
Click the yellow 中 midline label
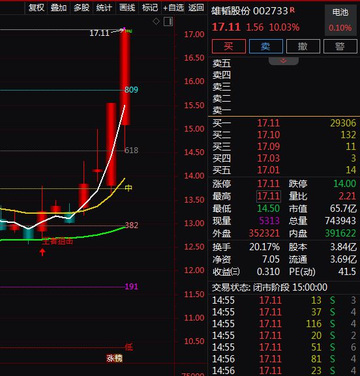pos(128,188)
